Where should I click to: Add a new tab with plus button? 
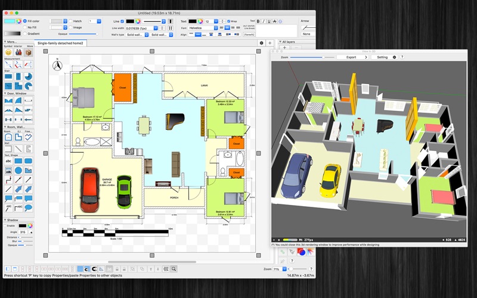[x=270, y=43]
